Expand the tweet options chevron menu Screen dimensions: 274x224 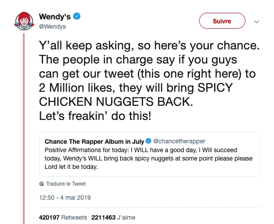coord(257,21)
